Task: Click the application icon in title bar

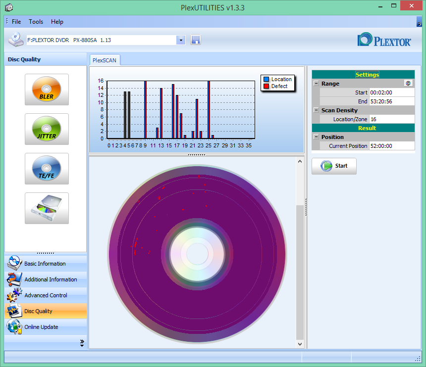Action: (9, 7)
